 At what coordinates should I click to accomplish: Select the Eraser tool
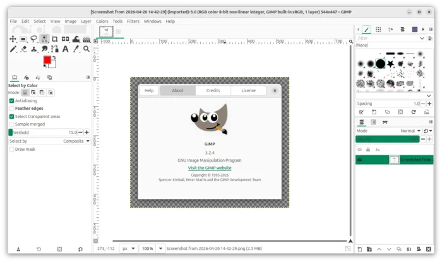click(23, 49)
